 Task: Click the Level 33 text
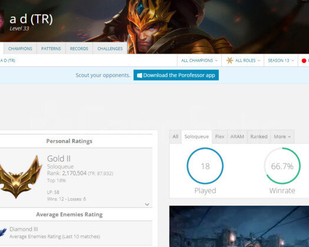tap(19, 28)
